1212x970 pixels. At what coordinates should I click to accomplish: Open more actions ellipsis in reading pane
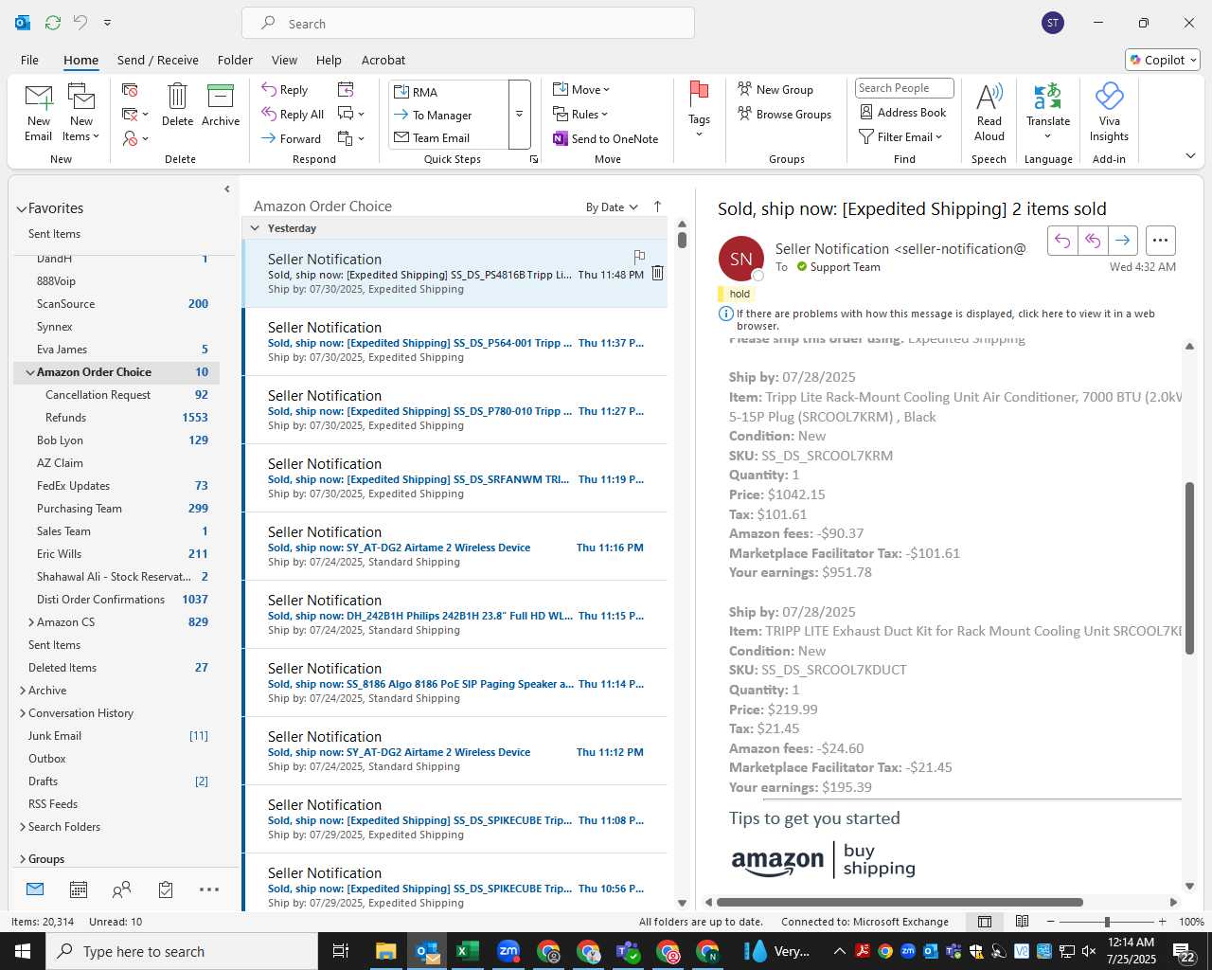(1160, 241)
